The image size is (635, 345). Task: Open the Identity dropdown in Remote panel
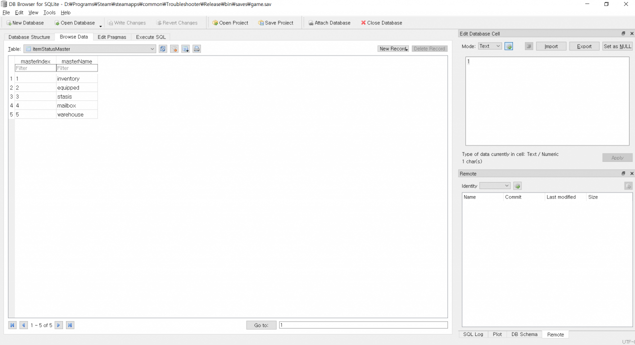[x=495, y=186]
